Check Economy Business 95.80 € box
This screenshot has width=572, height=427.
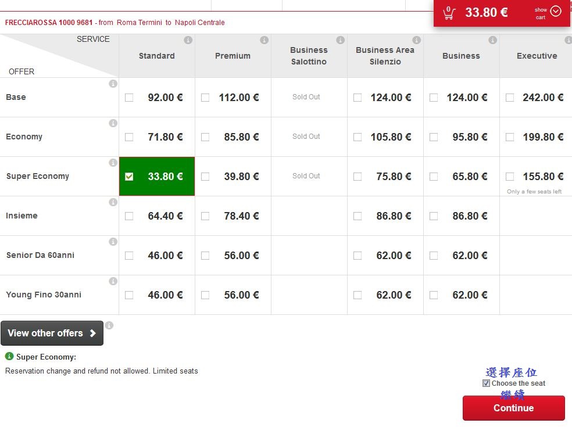tap(434, 137)
